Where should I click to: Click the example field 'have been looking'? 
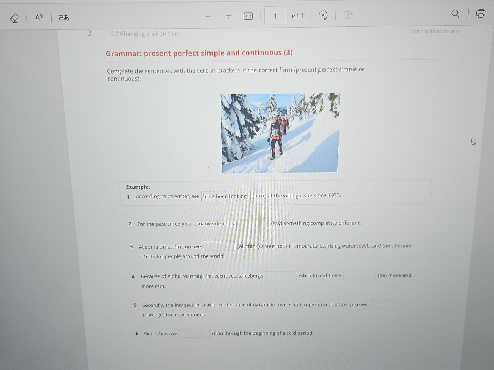(x=225, y=196)
